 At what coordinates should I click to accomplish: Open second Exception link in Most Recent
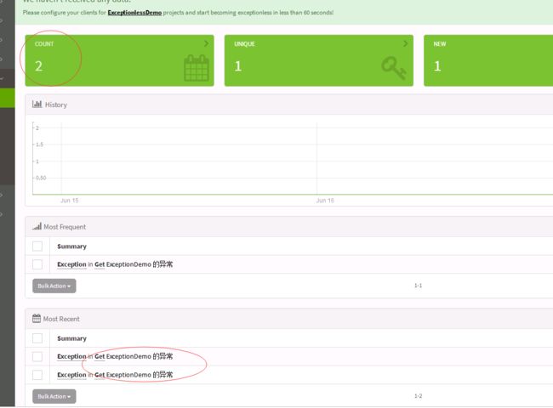[71, 375]
